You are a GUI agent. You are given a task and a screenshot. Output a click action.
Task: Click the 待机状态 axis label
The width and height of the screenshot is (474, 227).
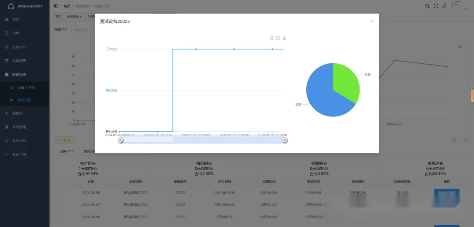click(x=111, y=90)
